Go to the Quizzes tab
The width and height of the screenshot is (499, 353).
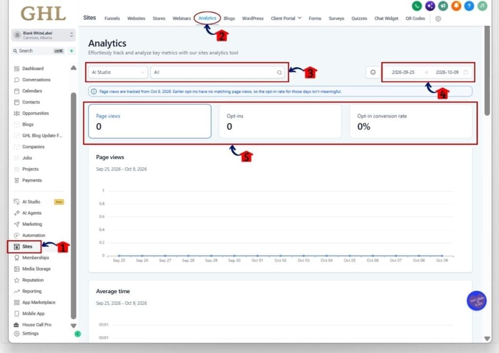coord(359,19)
